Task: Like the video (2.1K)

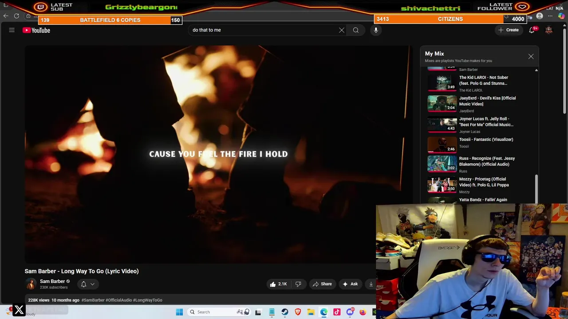Action: pyautogui.click(x=278, y=284)
